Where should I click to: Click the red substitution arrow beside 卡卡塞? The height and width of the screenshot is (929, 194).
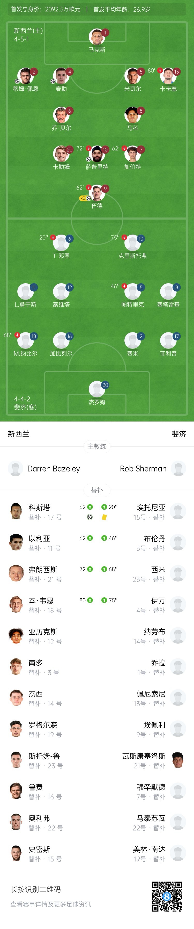(x=160, y=70)
